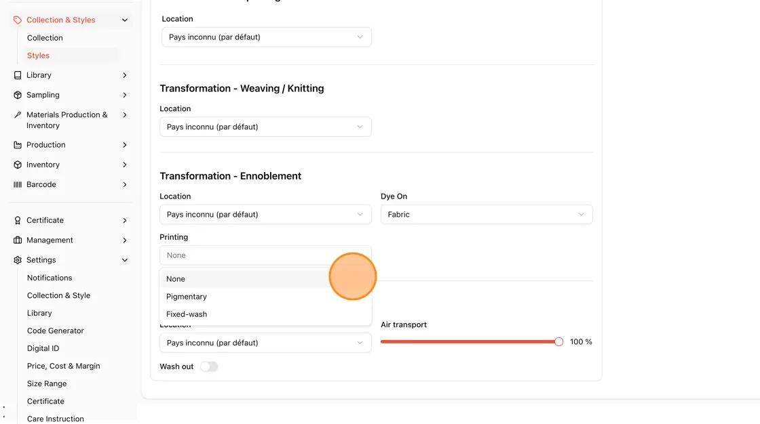This screenshot has width=760, height=424.
Task: Click the Management briefcase icon
Action: pyautogui.click(x=18, y=240)
